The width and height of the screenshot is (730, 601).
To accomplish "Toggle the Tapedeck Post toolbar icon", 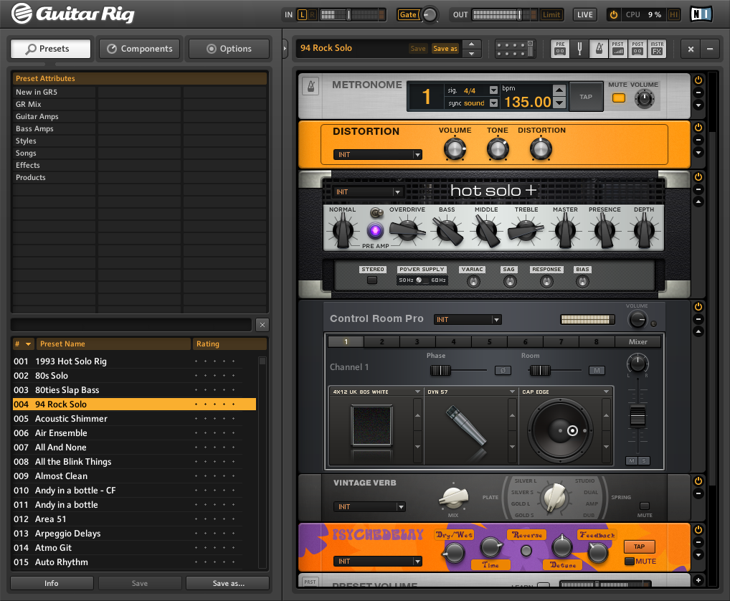I will [637, 49].
